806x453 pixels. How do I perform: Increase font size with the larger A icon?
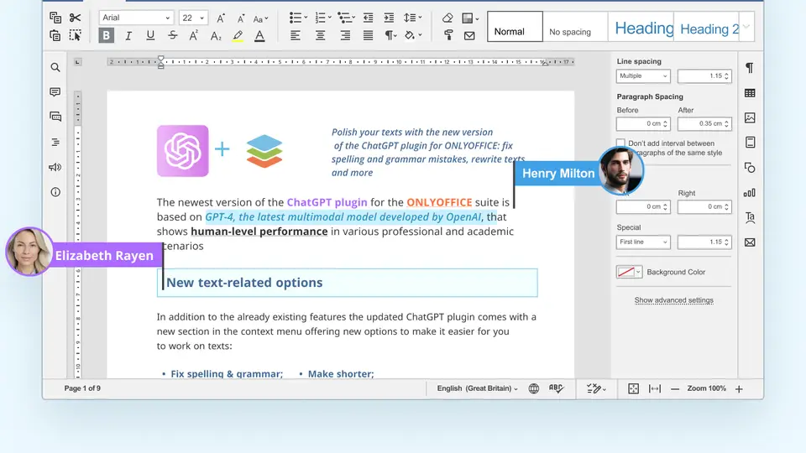(x=221, y=18)
